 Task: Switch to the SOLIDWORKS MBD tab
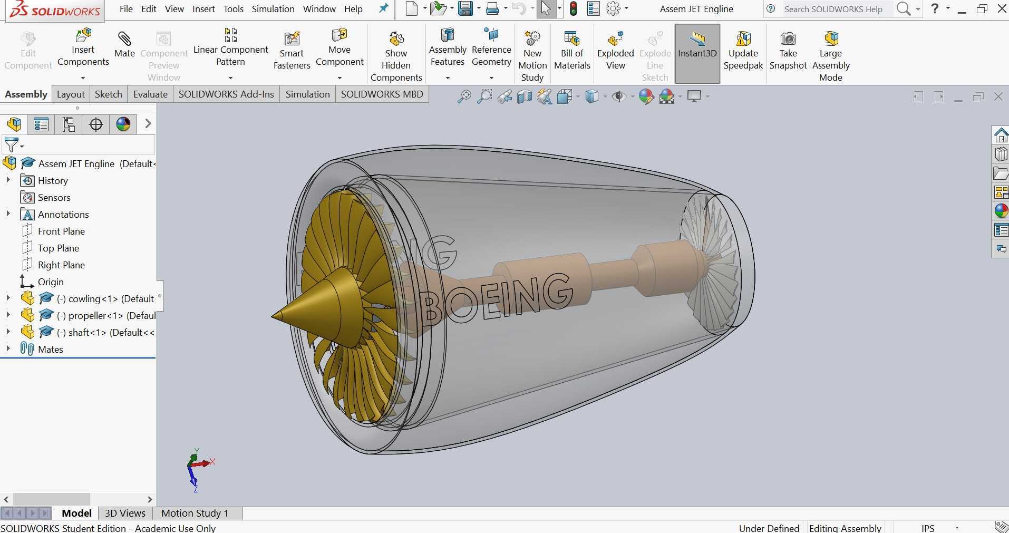tap(382, 94)
